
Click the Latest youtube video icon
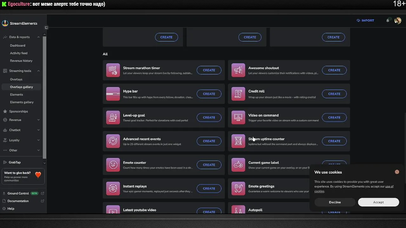pos(113,209)
